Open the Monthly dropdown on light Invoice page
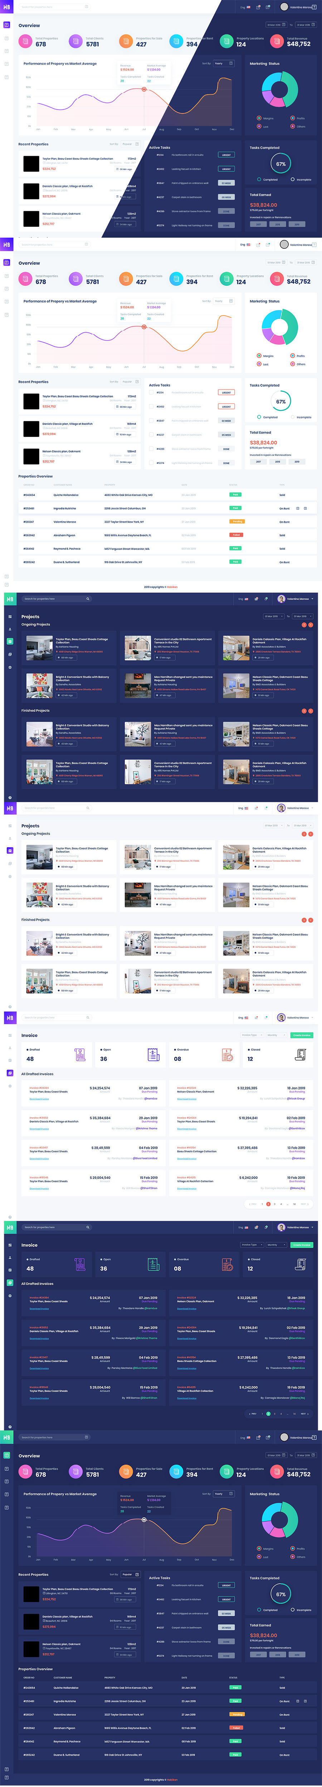322x1787 pixels. [x=275, y=1035]
